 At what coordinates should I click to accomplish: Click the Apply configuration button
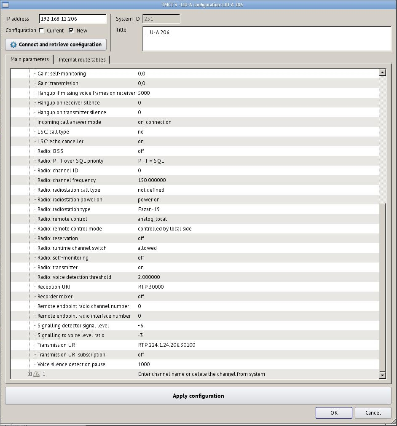(x=198, y=396)
